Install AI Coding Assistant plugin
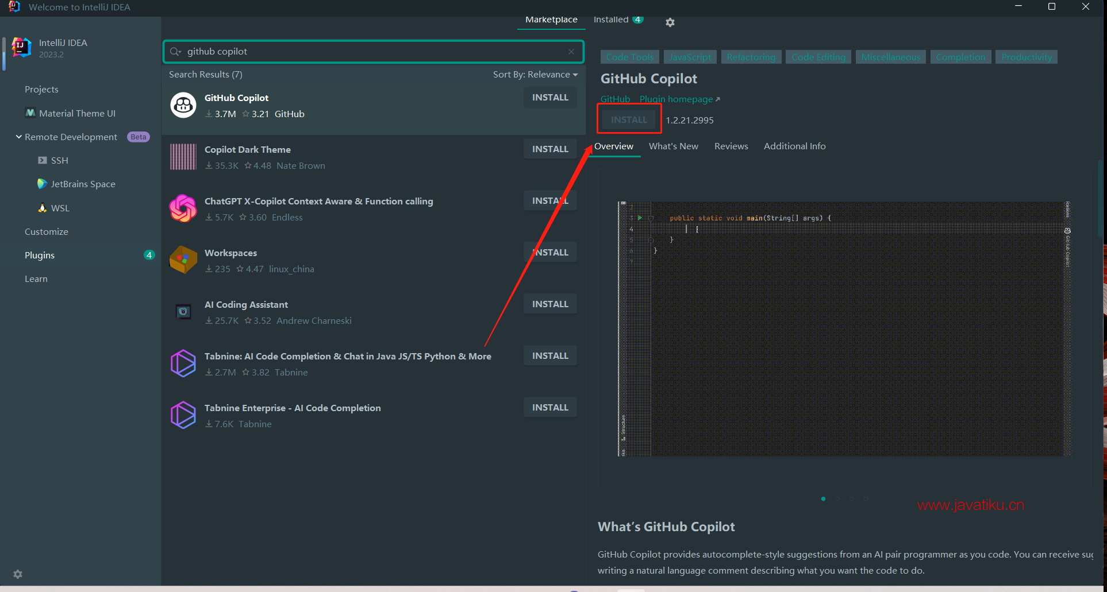 click(550, 304)
